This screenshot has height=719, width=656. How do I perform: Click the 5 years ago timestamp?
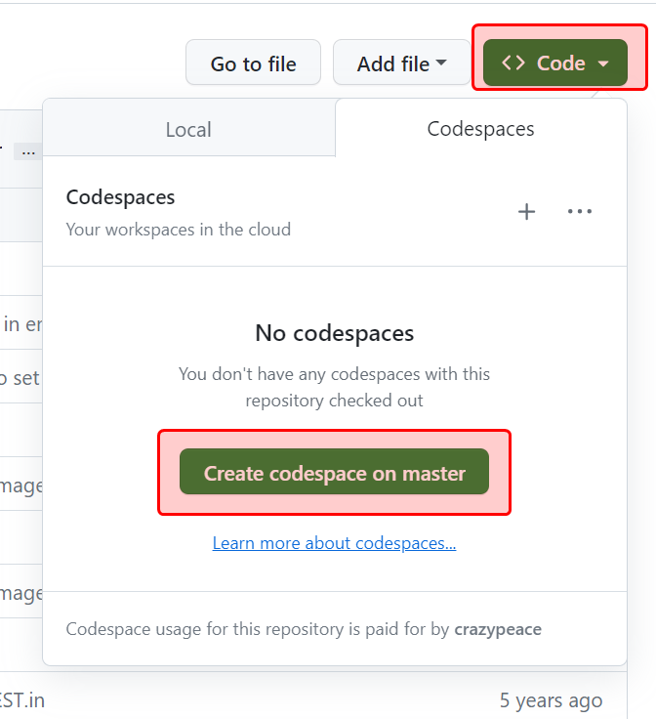point(551,700)
